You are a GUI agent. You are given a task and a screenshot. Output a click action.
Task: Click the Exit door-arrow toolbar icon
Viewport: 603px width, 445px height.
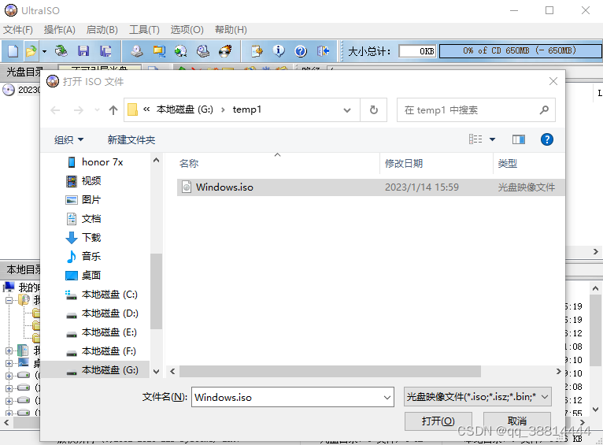[323, 51]
